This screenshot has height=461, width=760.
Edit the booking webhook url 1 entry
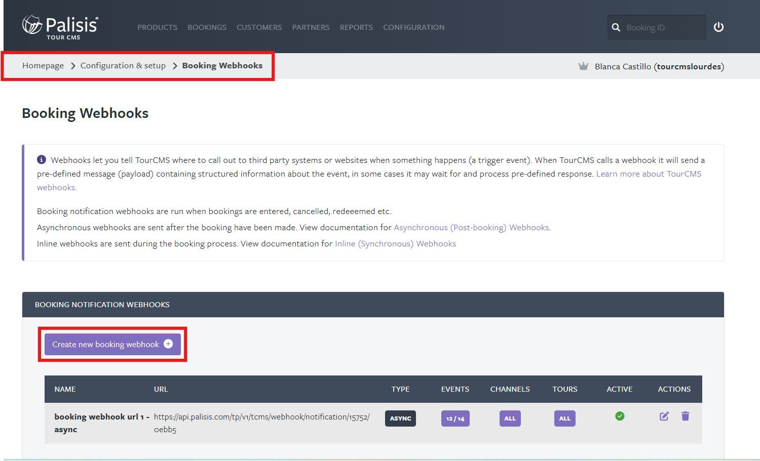664,416
